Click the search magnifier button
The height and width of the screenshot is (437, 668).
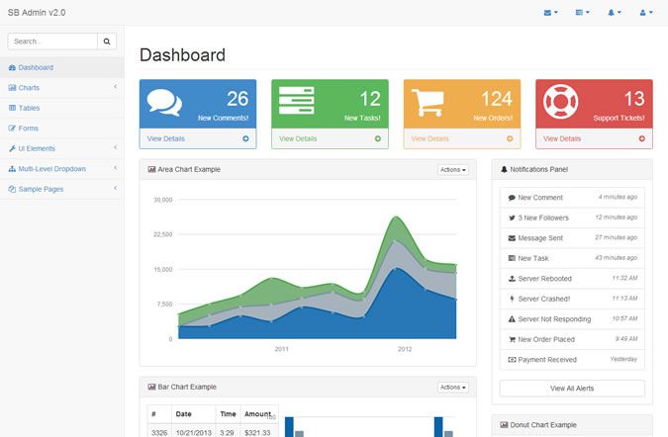(108, 42)
